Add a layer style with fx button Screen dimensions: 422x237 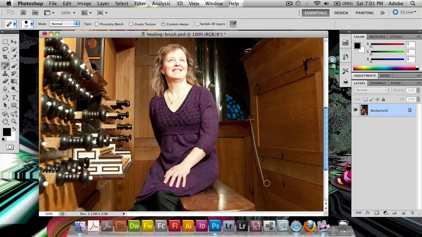pyautogui.click(x=368, y=213)
